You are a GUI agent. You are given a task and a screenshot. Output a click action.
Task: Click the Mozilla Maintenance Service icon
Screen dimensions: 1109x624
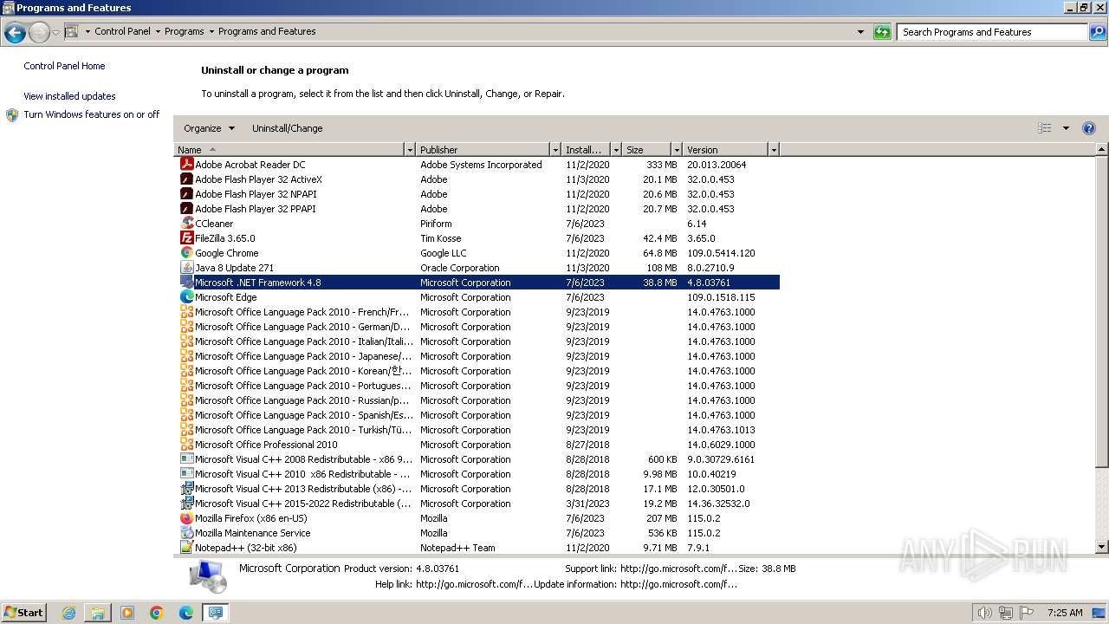coord(186,532)
